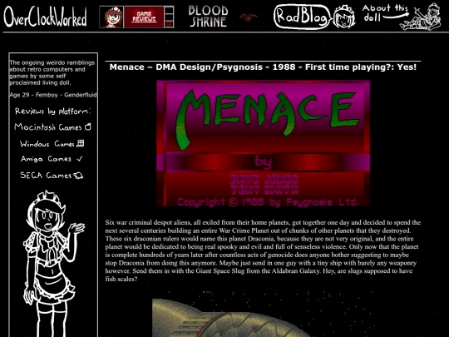Click the Amiga checkmark icon

click(80, 158)
